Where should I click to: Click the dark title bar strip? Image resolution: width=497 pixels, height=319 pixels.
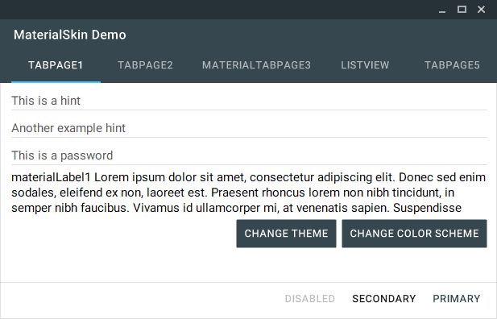point(216,10)
